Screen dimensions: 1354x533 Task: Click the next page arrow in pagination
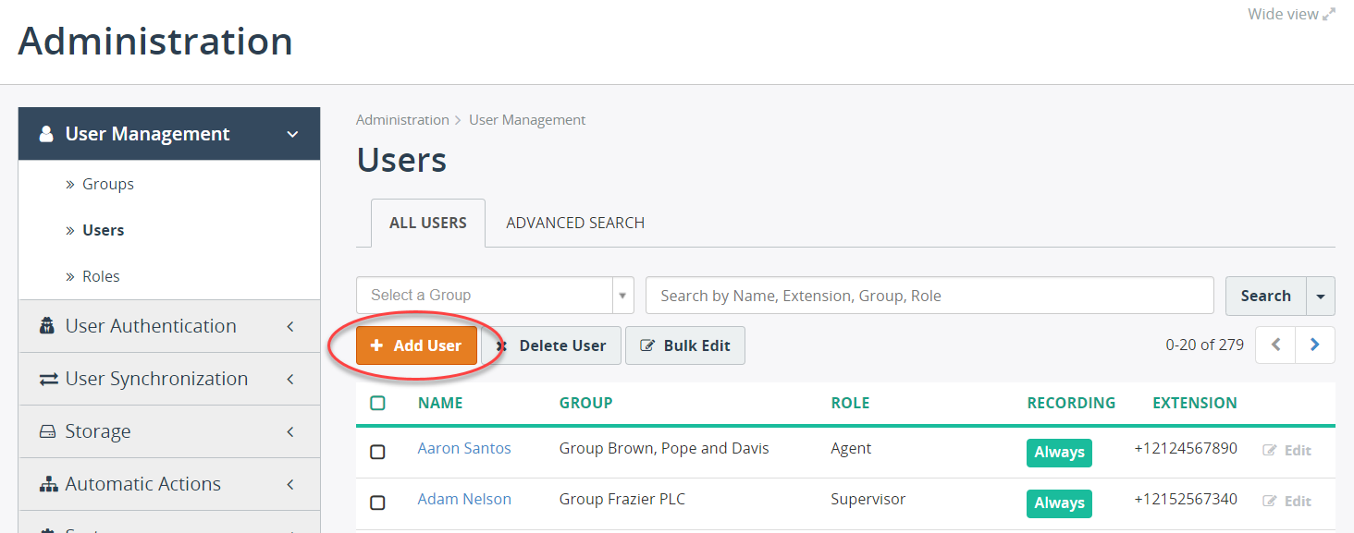(x=1315, y=345)
